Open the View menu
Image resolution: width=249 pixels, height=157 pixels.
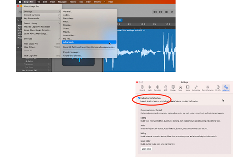pyautogui.click(x=88, y=2)
